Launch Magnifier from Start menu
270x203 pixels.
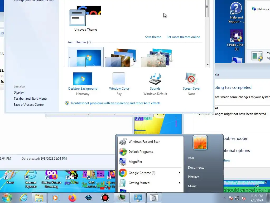tap(150, 162)
